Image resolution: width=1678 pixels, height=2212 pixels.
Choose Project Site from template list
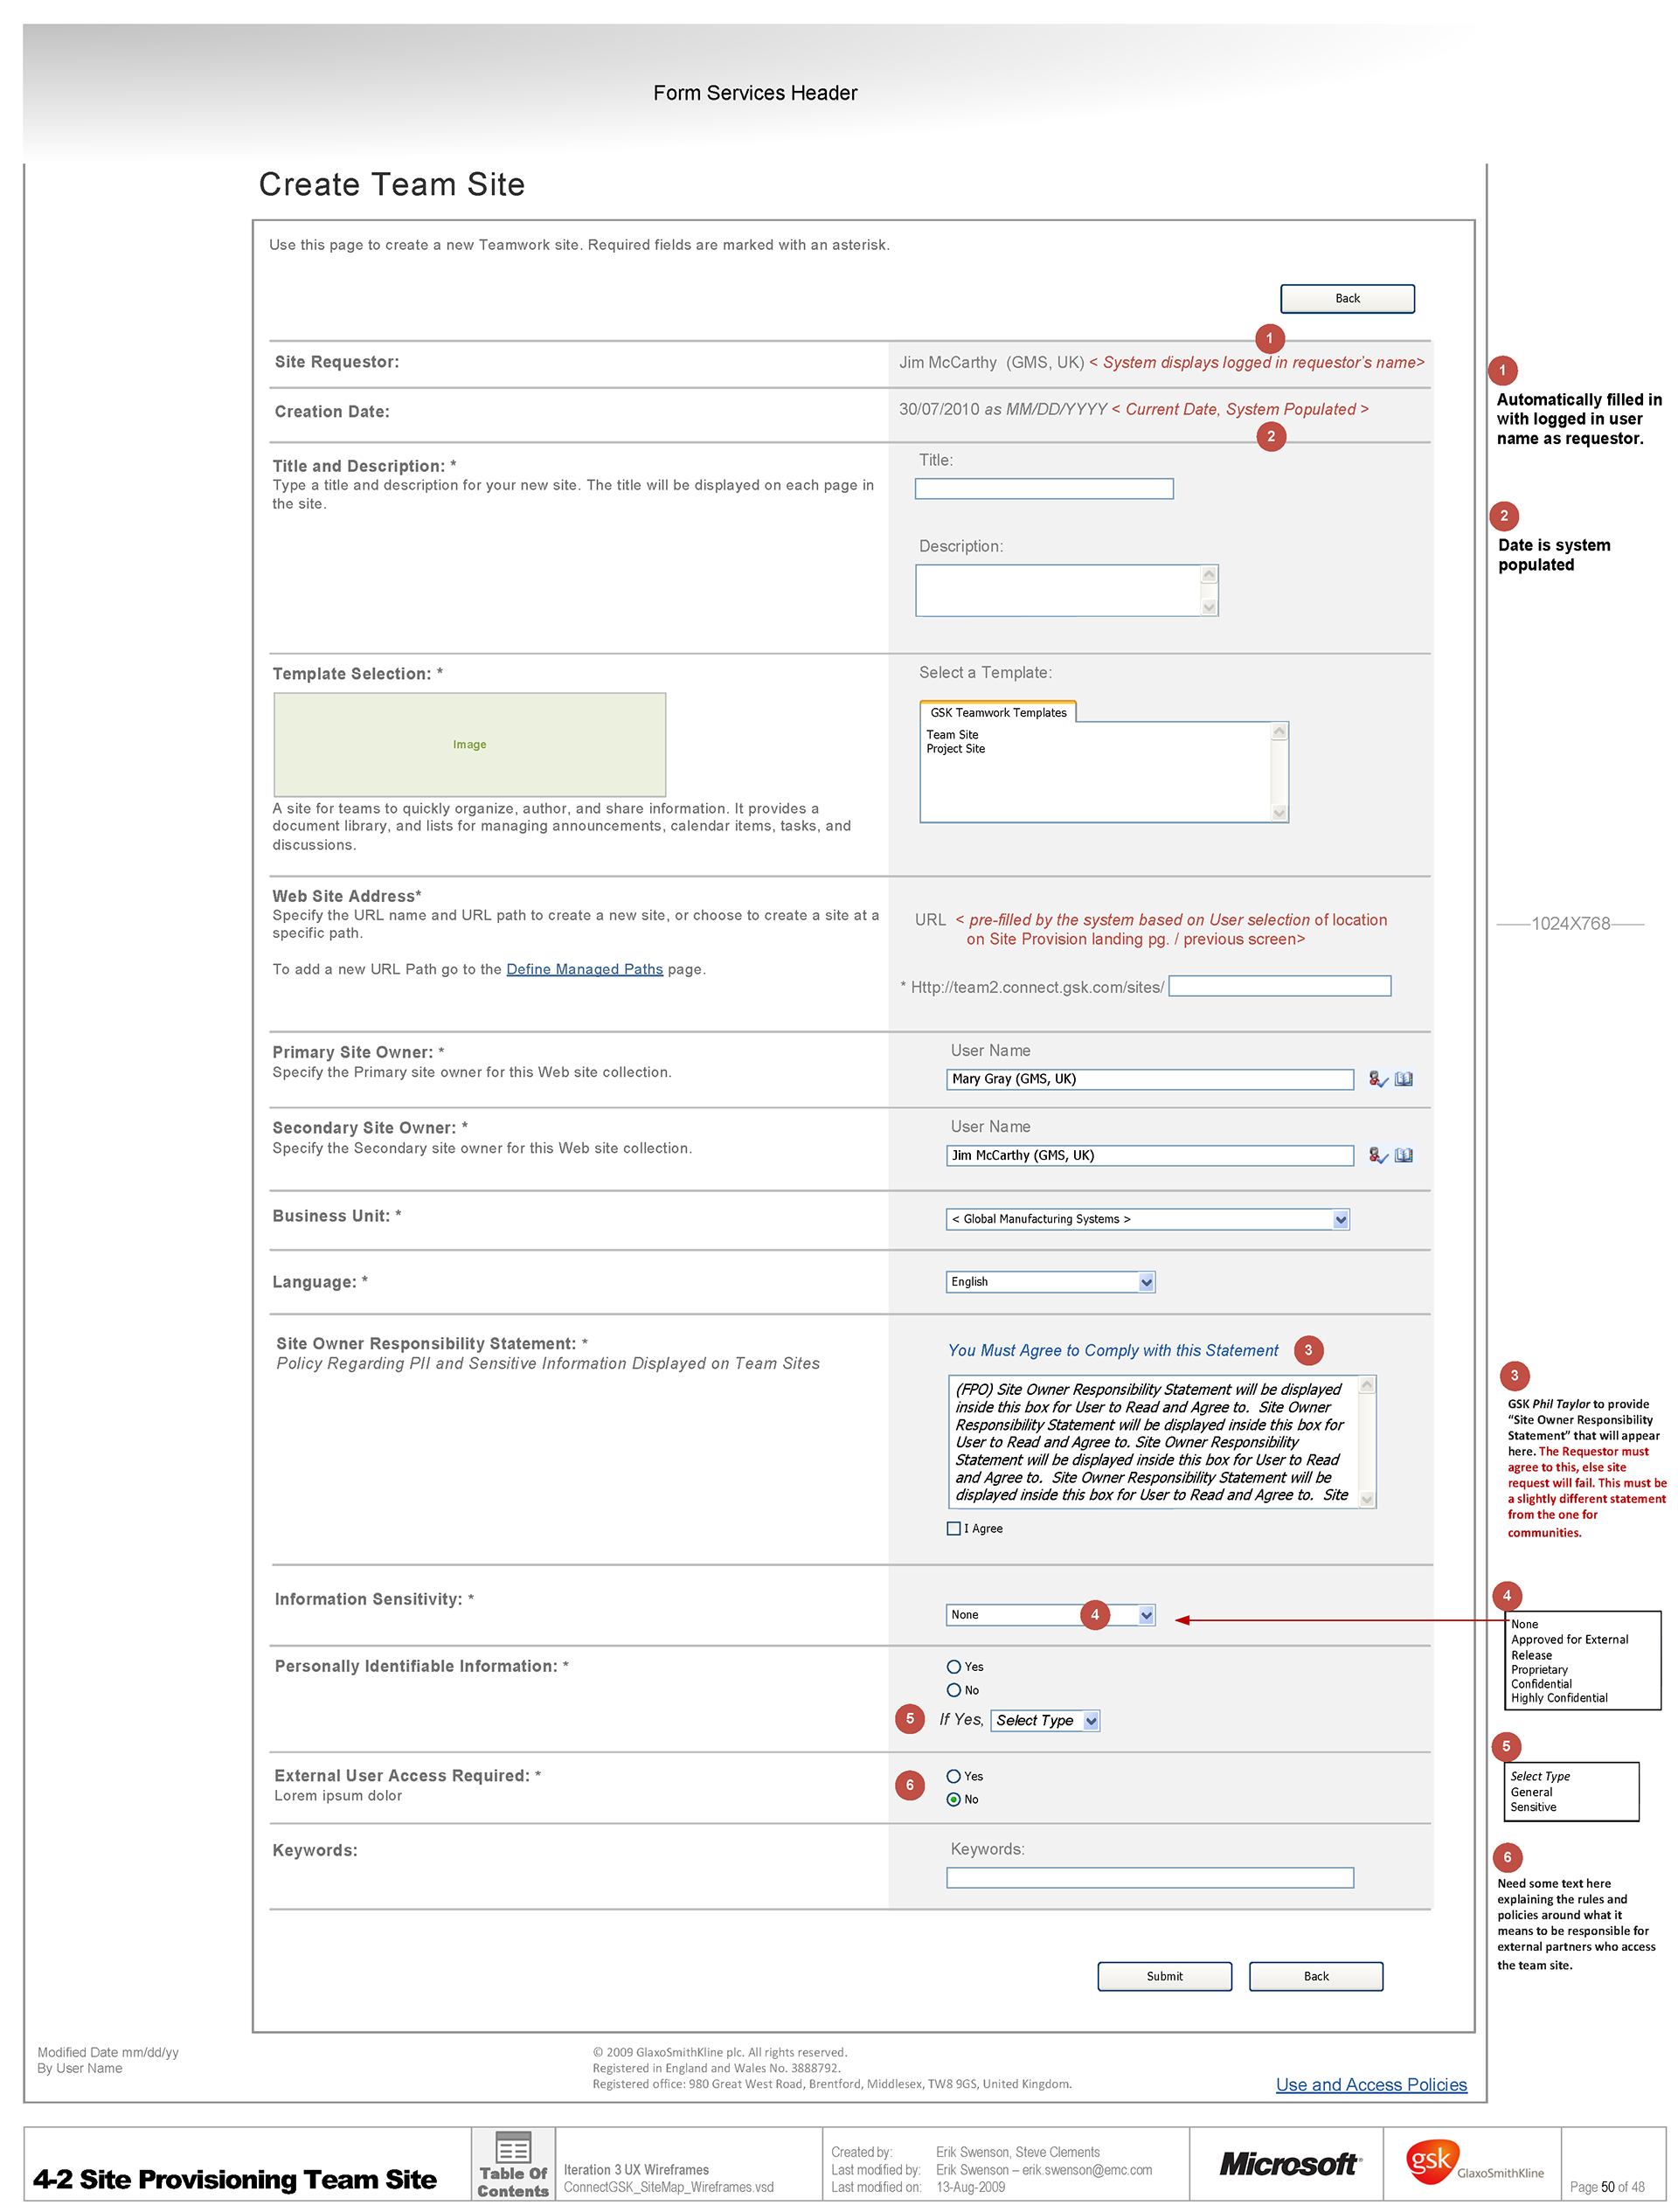[x=955, y=749]
